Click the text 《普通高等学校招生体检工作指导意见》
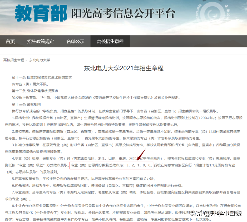247x222 pixels. 123,98
